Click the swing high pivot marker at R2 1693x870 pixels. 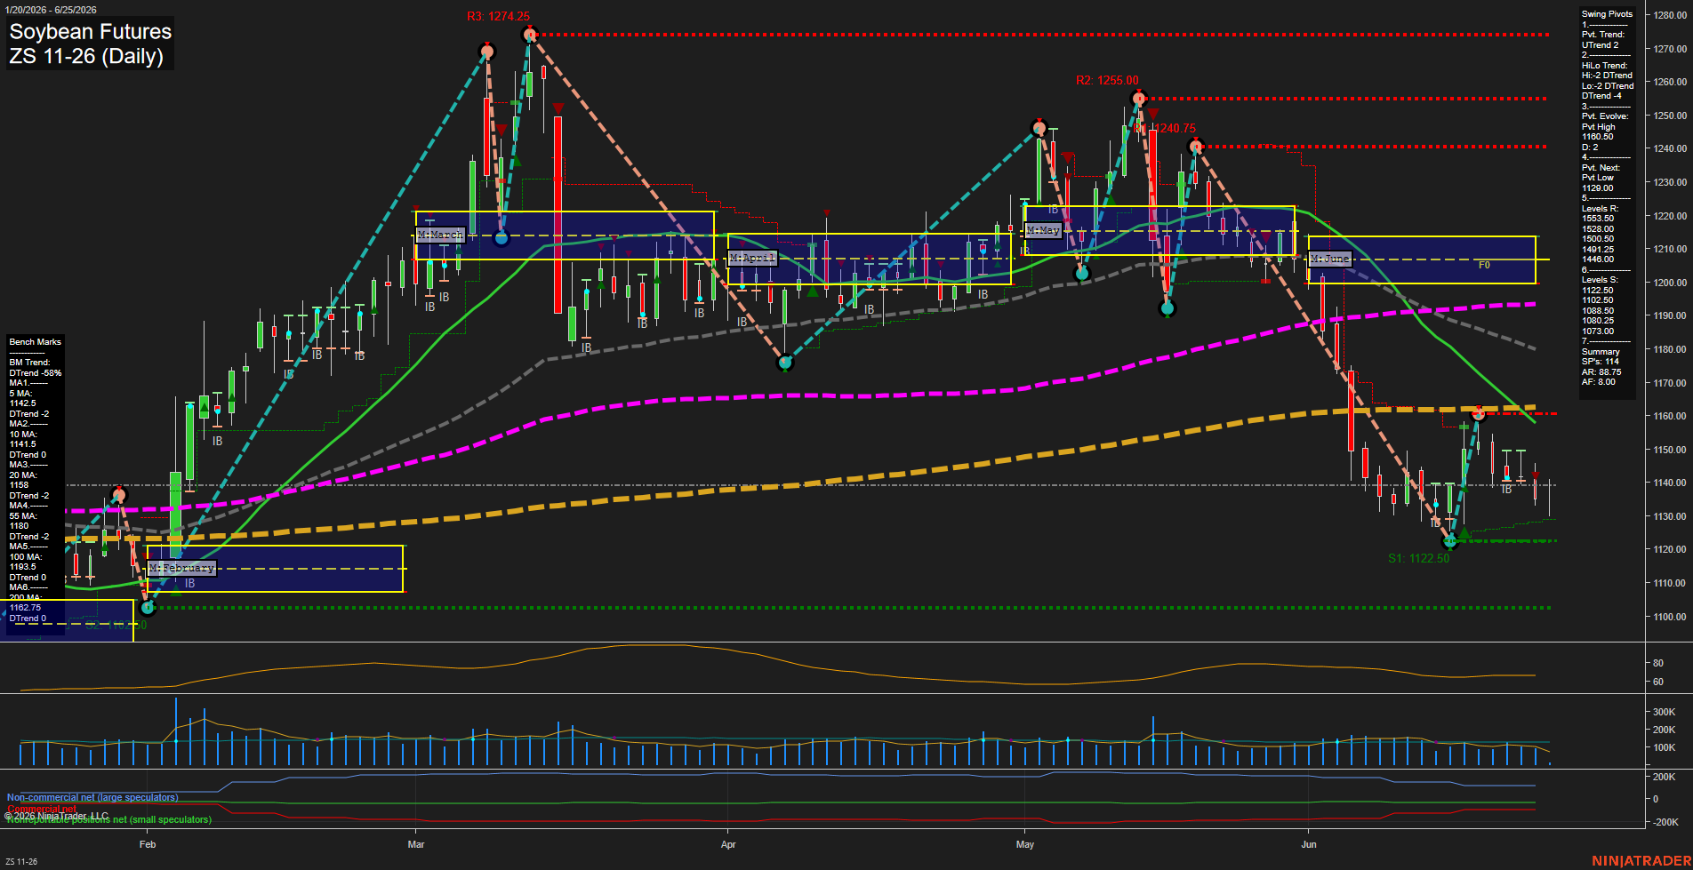pyautogui.click(x=1138, y=98)
